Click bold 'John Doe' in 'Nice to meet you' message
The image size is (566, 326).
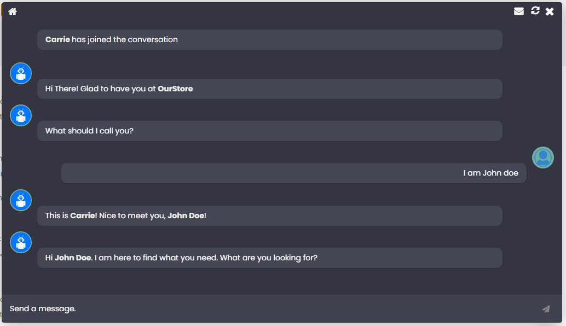pos(186,216)
